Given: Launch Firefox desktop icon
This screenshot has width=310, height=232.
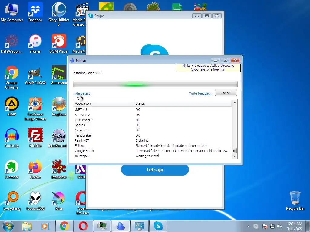Looking at the screenshot, I should [x=35, y=170].
